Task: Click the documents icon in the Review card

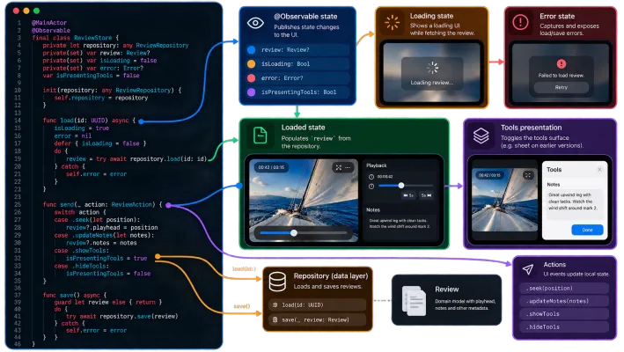Action: (x=414, y=301)
